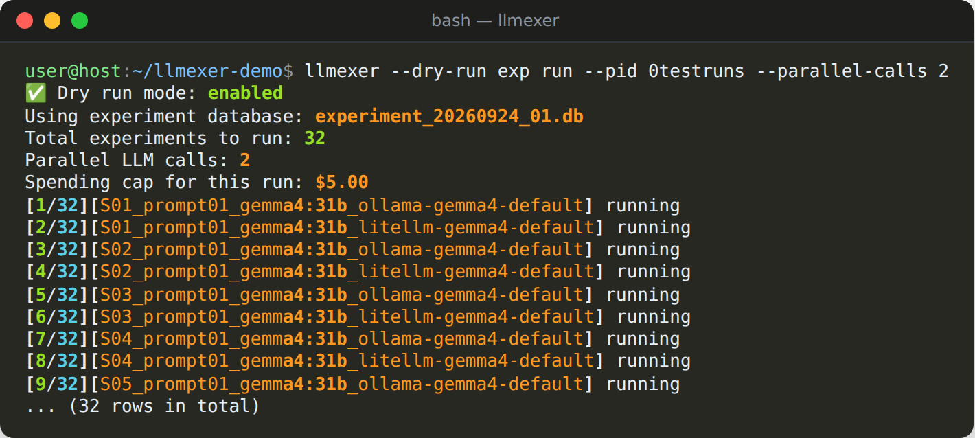The width and height of the screenshot is (975, 438).
Task: Click the '0testruns' pid argument in the command
Action: (x=696, y=71)
